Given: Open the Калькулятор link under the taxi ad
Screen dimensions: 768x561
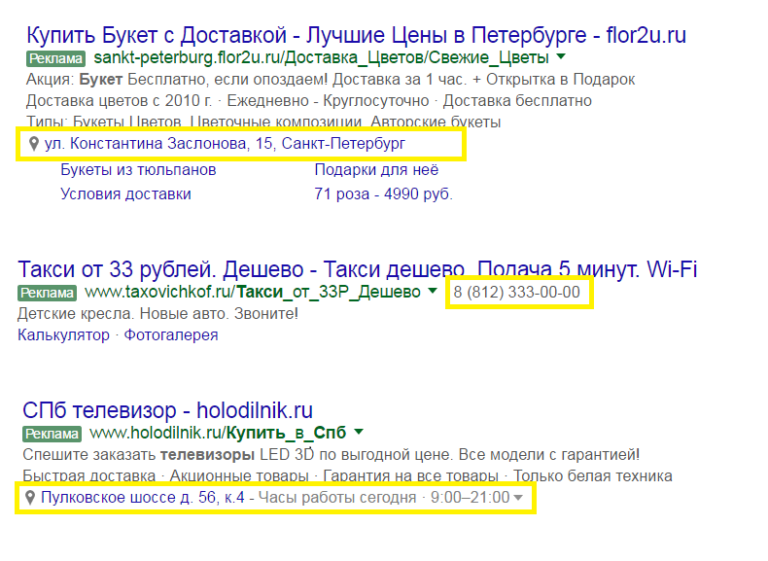Looking at the screenshot, I should coord(63,334).
